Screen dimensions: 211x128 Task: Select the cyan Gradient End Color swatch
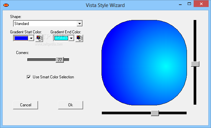tap(61, 38)
